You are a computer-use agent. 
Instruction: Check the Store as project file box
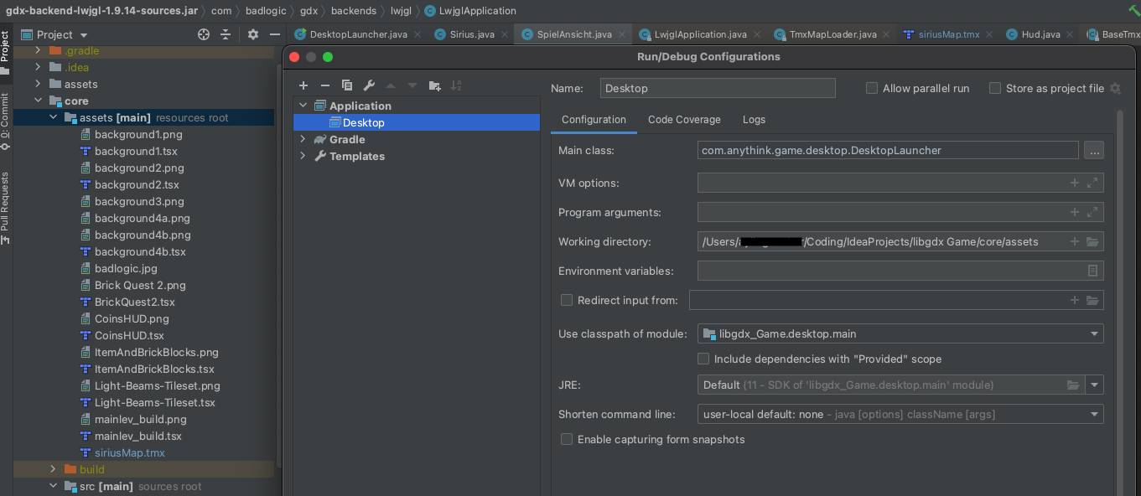click(995, 88)
